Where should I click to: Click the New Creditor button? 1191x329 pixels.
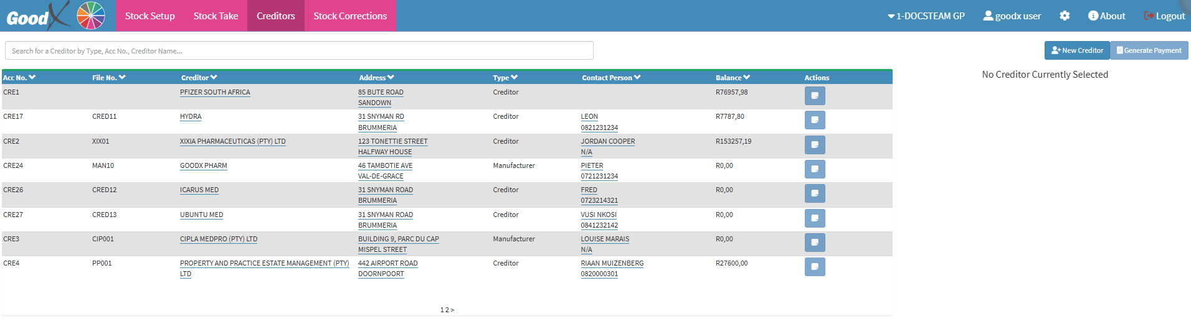(1076, 50)
